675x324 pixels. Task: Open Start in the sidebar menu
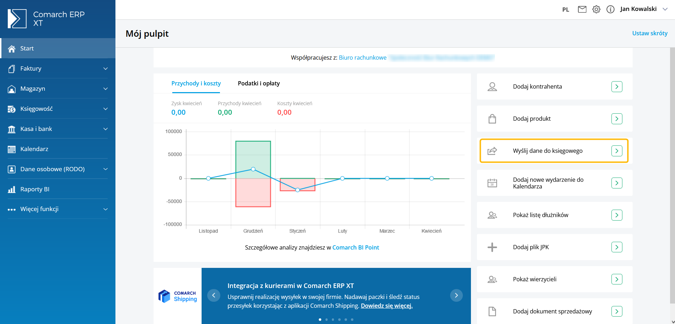pyautogui.click(x=58, y=48)
